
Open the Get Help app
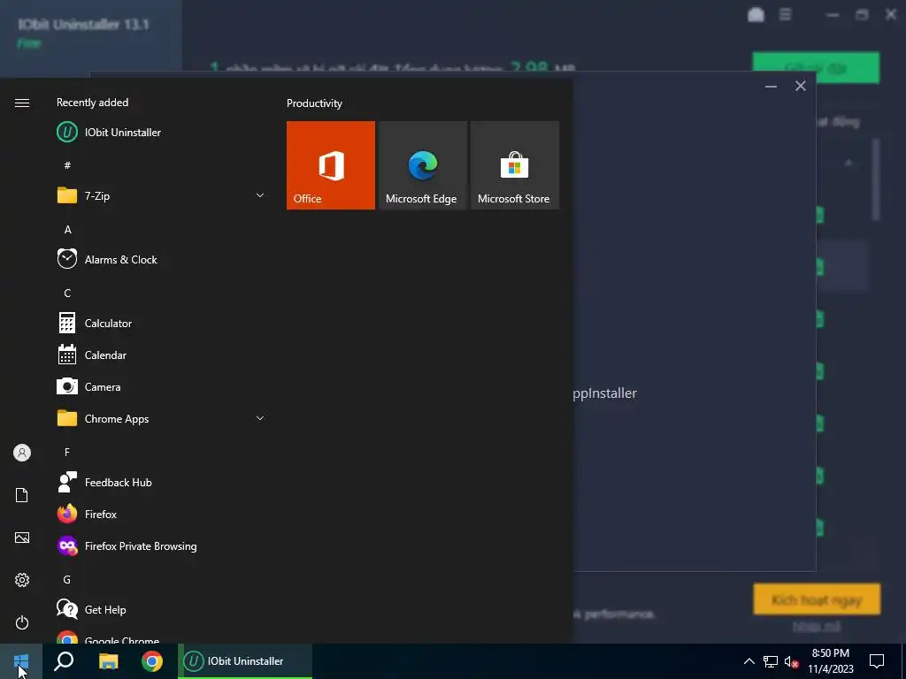162,610
